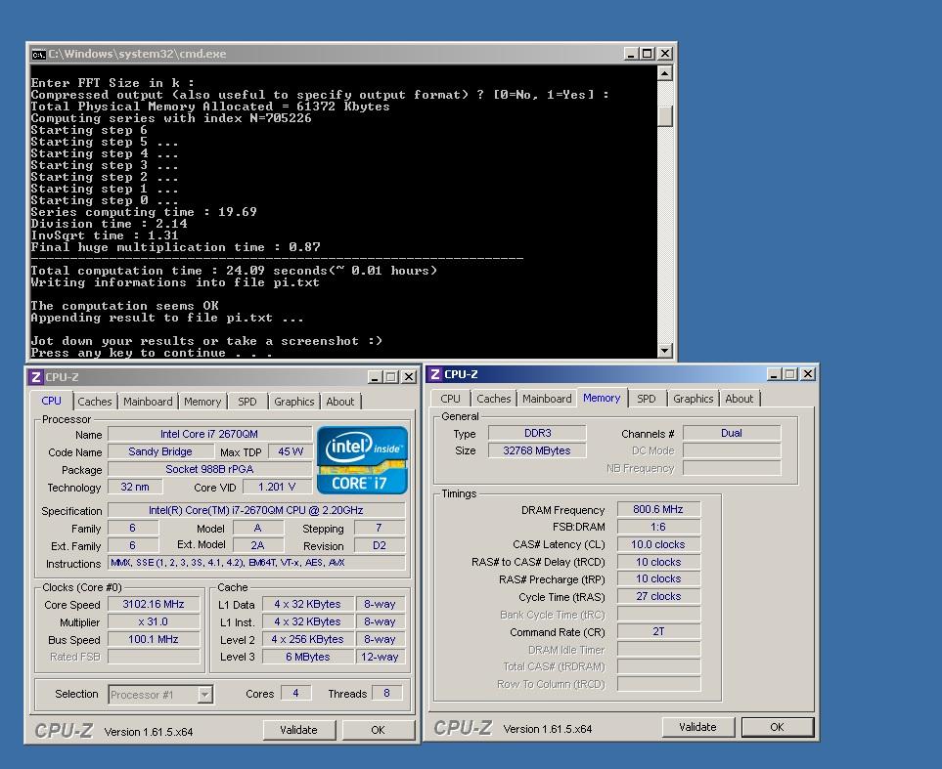Select CPU tab in left CPU-Z window

[x=51, y=401]
